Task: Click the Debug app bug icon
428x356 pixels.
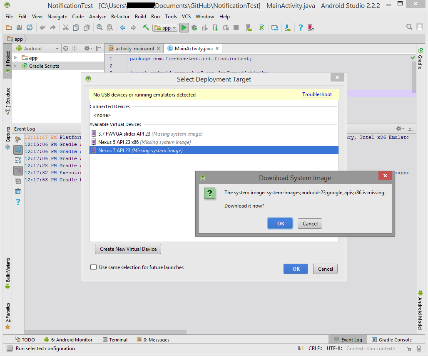Action: coord(194,27)
